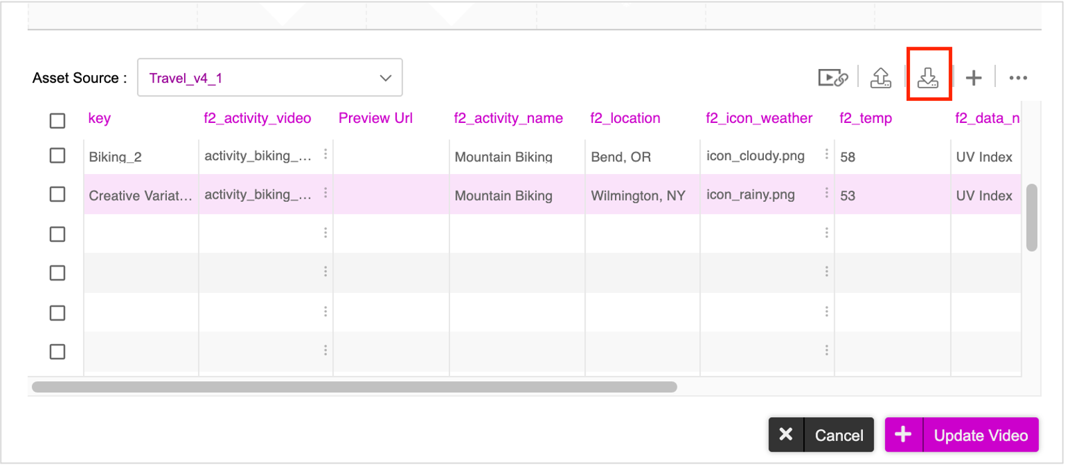Click the f2_temp column header
The width and height of the screenshot is (1065, 465).
(x=866, y=118)
